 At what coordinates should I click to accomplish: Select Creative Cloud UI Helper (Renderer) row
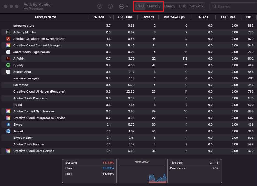coord(129,91)
